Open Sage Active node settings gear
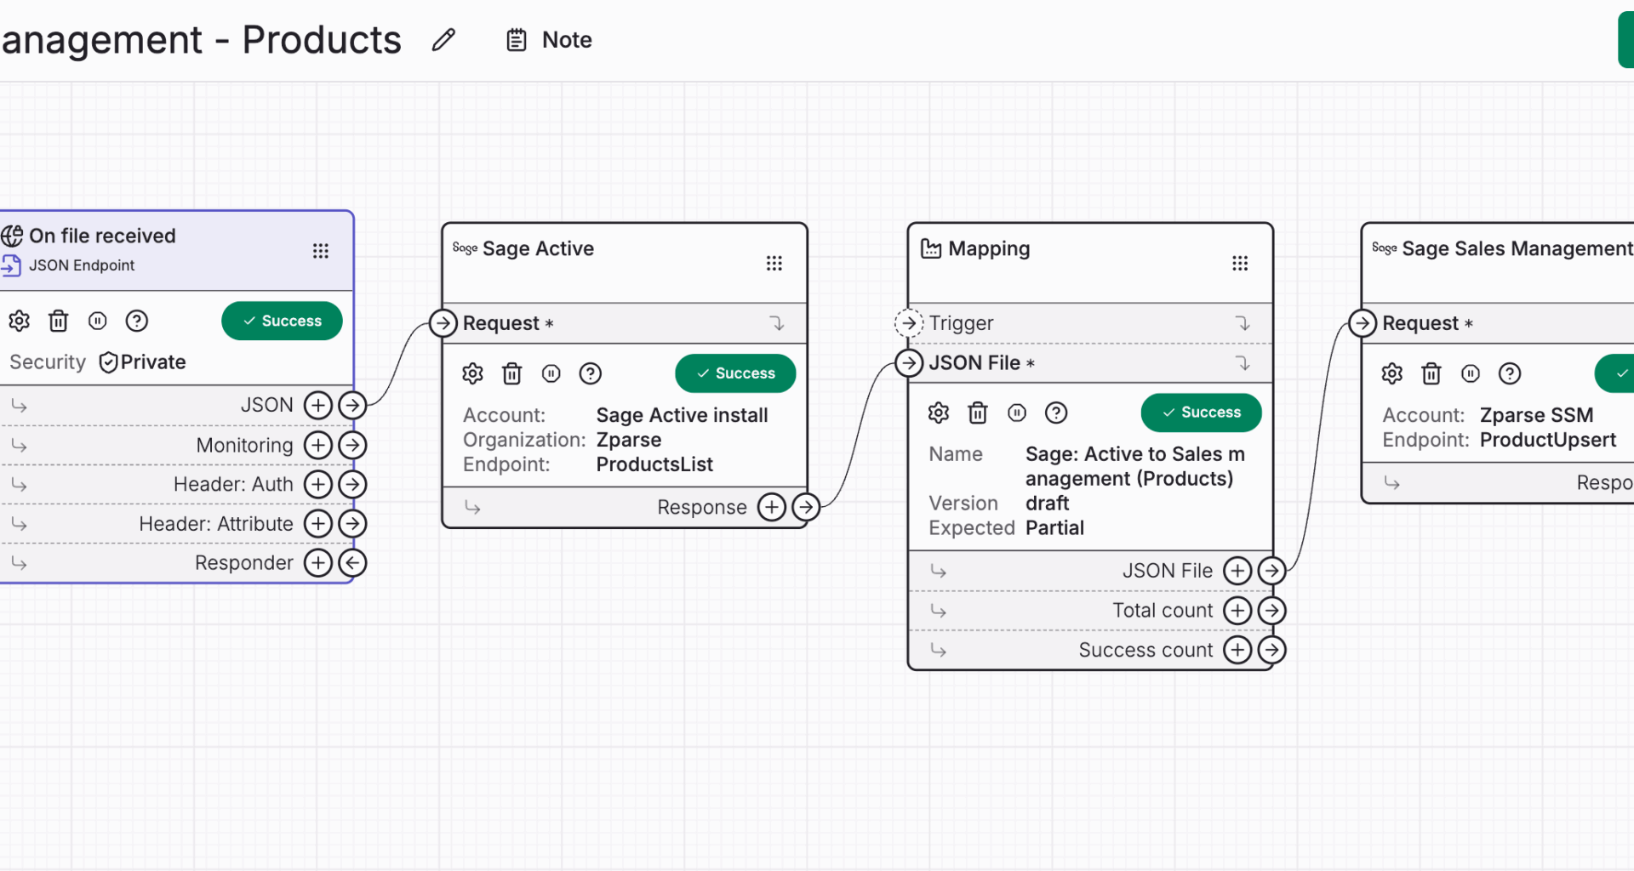Viewport: 1634px width, 871px height. click(x=473, y=373)
